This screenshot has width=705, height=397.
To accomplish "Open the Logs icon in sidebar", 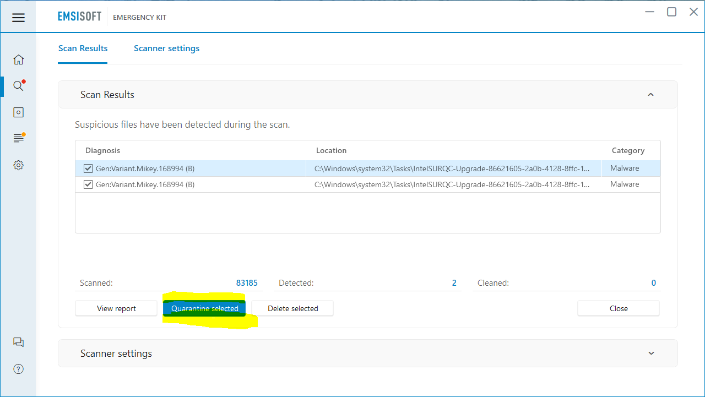I will click(x=18, y=138).
